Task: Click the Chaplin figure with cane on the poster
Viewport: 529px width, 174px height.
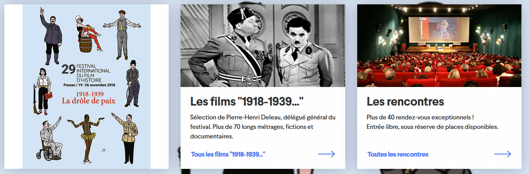Action: [x=132, y=81]
